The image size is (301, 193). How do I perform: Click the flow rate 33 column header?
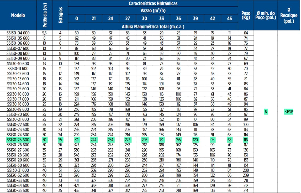click(x=161, y=19)
